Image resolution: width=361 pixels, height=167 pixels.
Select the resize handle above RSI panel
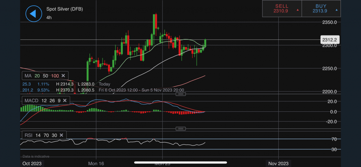coord(180,129)
